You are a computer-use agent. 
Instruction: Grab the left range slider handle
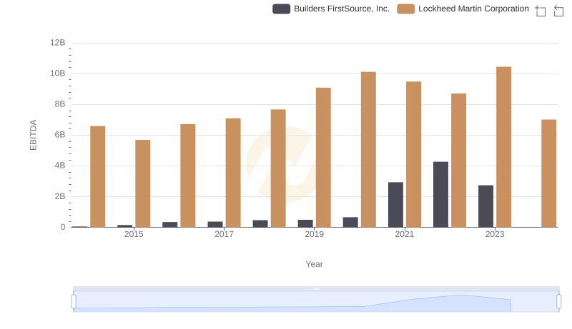(74, 302)
